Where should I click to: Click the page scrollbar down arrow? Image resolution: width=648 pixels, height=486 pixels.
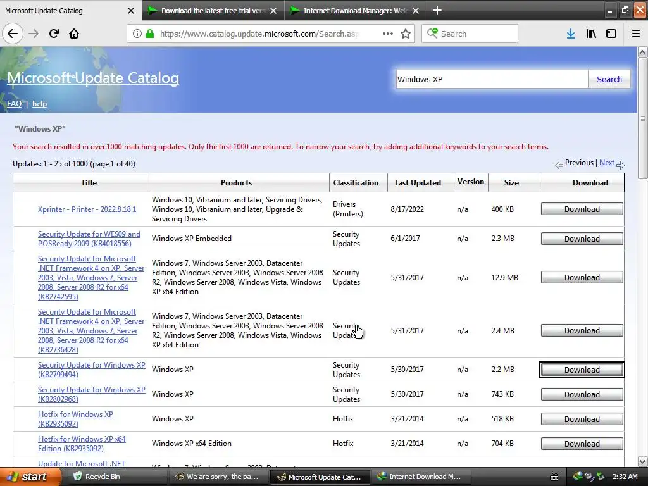coord(643,461)
